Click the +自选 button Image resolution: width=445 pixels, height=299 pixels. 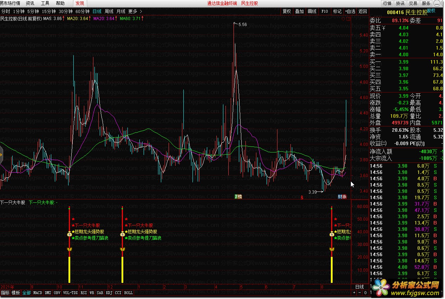350,11
